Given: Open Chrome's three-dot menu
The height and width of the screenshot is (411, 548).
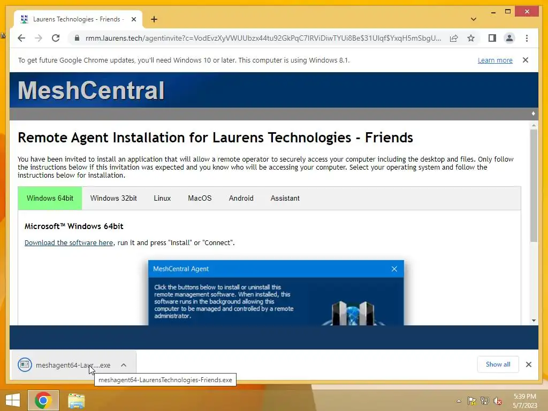Looking at the screenshot, I should click(527, 38).
